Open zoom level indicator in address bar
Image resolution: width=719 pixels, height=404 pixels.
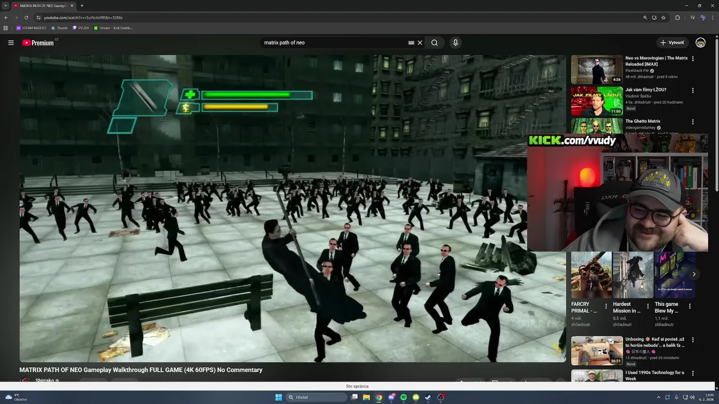tap(645, 17)
